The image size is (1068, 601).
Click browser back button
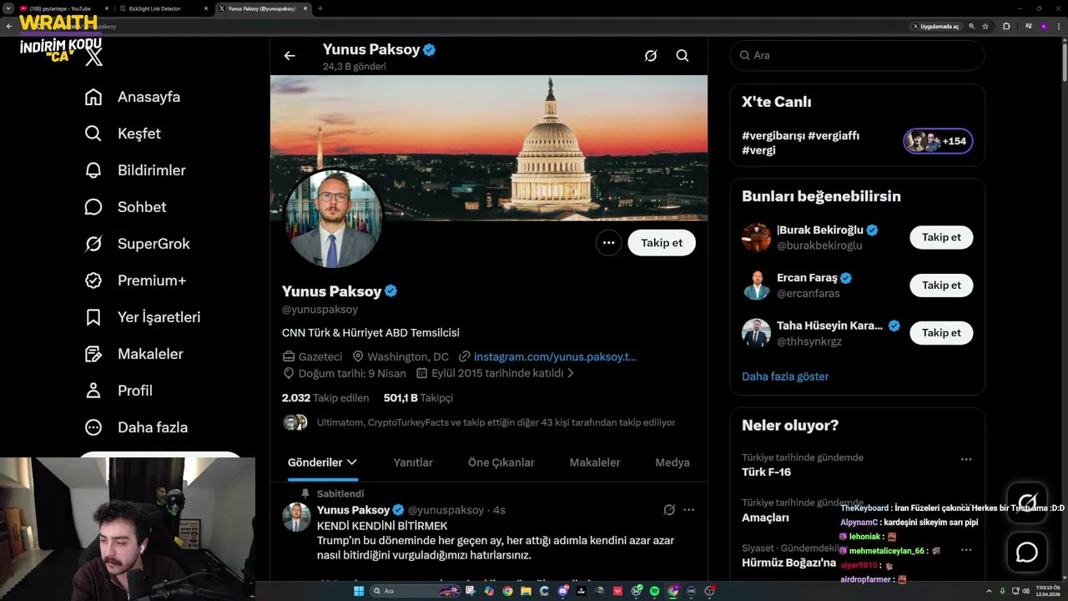point(9,26)
